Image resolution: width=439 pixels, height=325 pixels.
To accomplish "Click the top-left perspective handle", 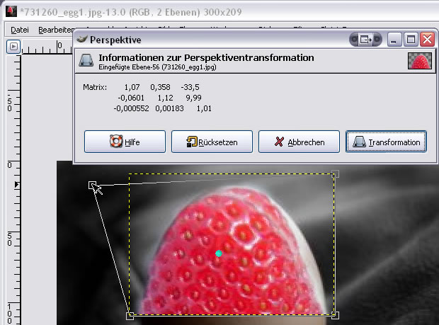I will click(x=92, y=185).
